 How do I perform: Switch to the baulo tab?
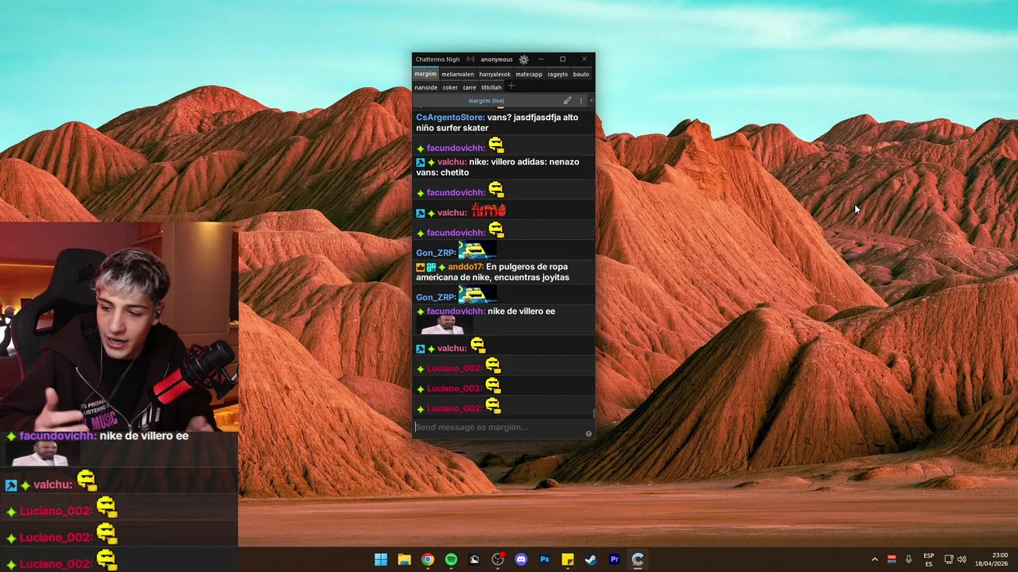tap(581, 74)
